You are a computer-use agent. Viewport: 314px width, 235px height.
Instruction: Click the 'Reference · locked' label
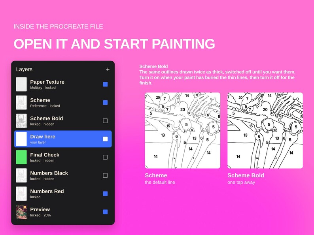45,106
